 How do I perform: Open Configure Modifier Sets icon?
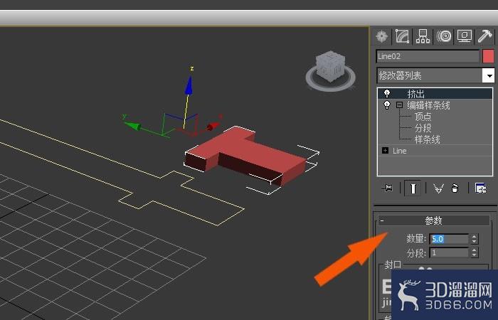480,188
